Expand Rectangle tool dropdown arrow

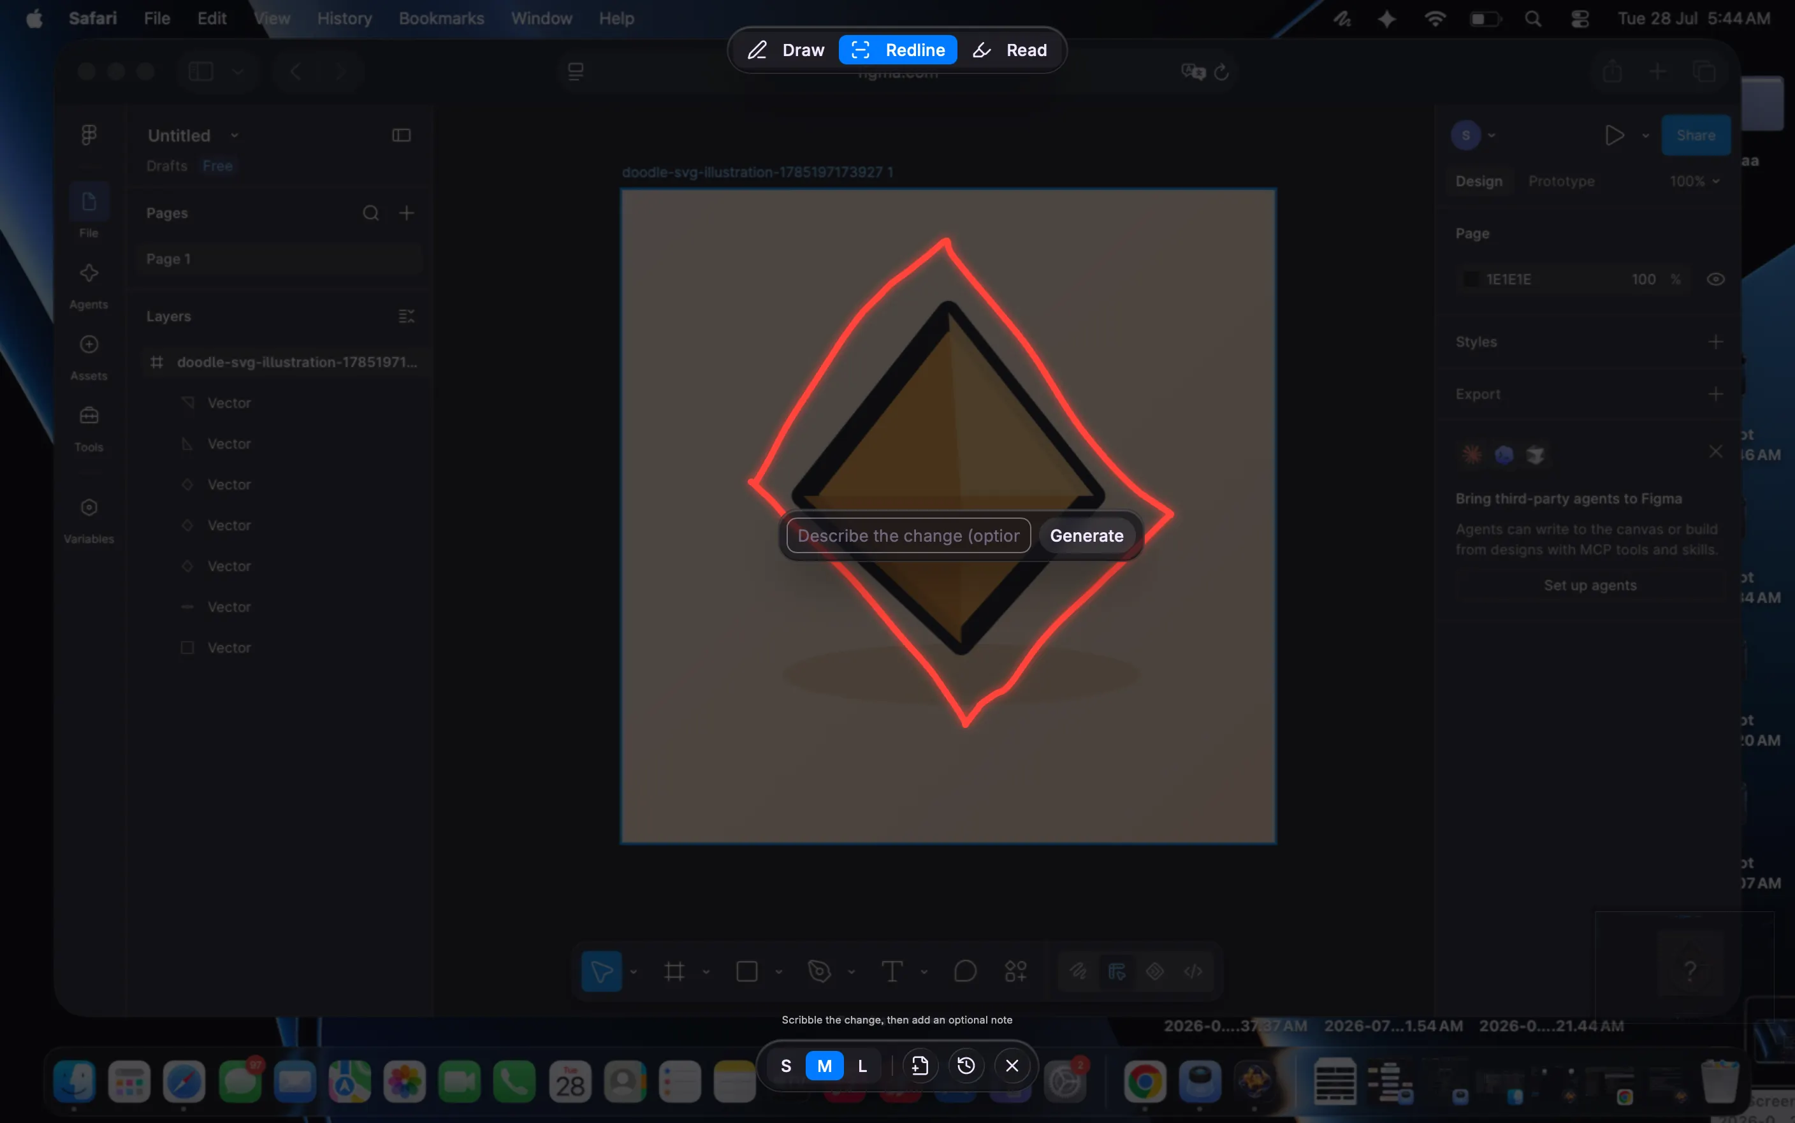[778, 971]
